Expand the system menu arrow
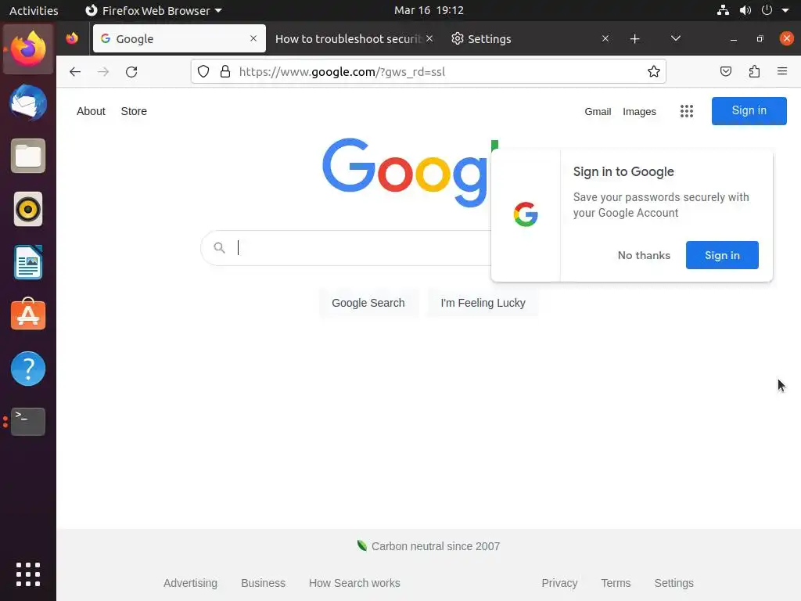This screenshot has width=801, height=601. click(x=785, y=10)
